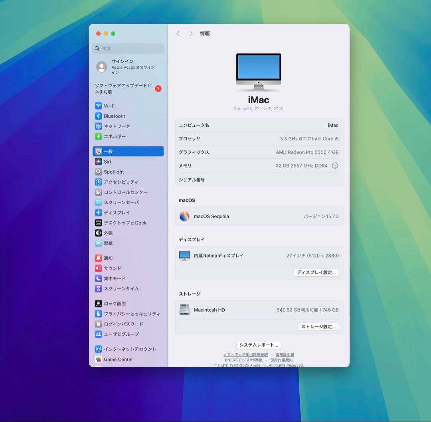Image resolution: width=431 pixels, height=422 pixels.
Task: Click the エネルギー (Energy) bolt icon
Action: coord(99,136)
